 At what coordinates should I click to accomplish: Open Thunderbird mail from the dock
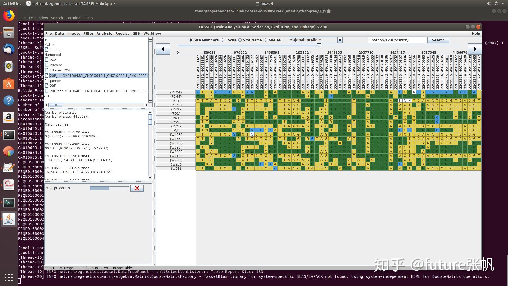9,50
